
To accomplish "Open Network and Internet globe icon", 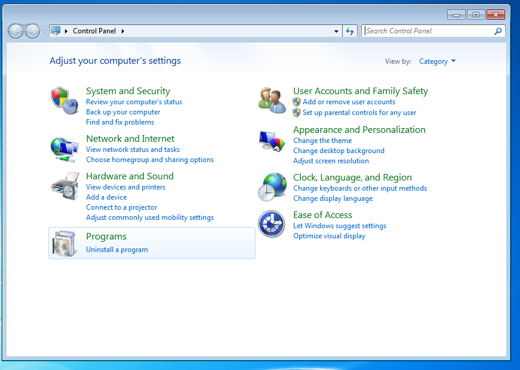I will 64,150.
